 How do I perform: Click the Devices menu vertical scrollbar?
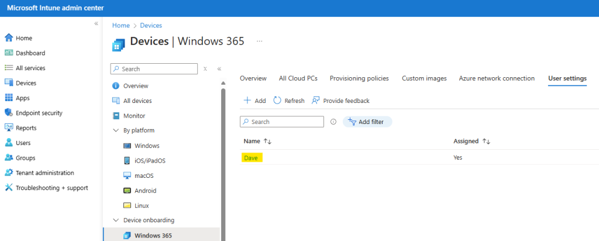click(x=223, y=164)
